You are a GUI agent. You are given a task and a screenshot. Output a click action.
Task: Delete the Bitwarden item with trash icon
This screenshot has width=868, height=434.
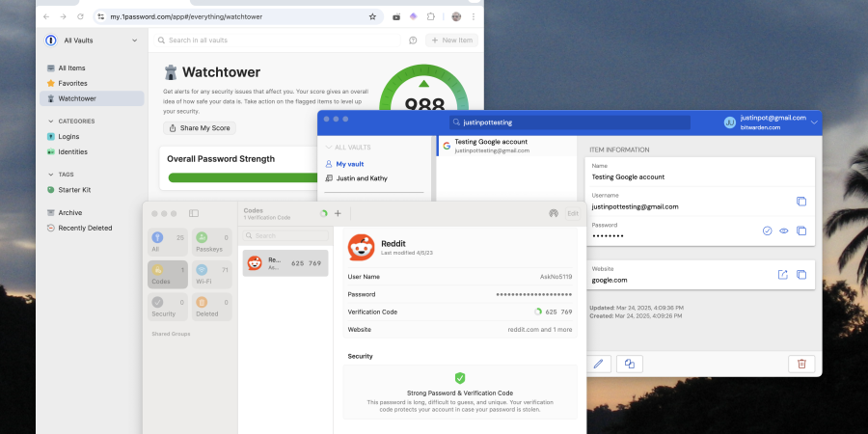click(801, 364)
